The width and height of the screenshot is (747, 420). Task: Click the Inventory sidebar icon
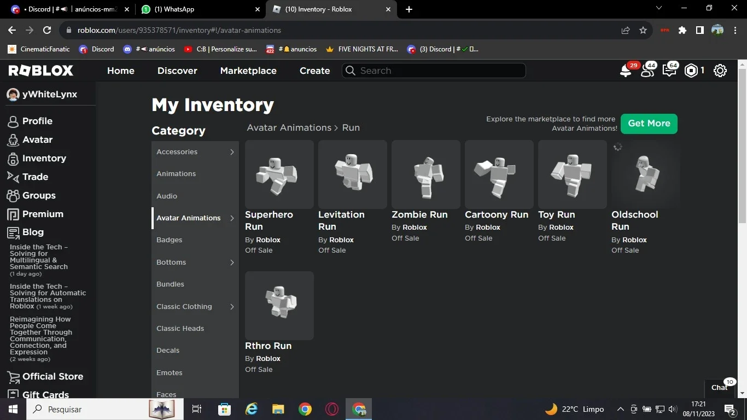(13, 159)
